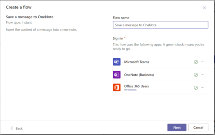
Task: Open the more options menu for Office 365 Users
Action: click(203, 87)
